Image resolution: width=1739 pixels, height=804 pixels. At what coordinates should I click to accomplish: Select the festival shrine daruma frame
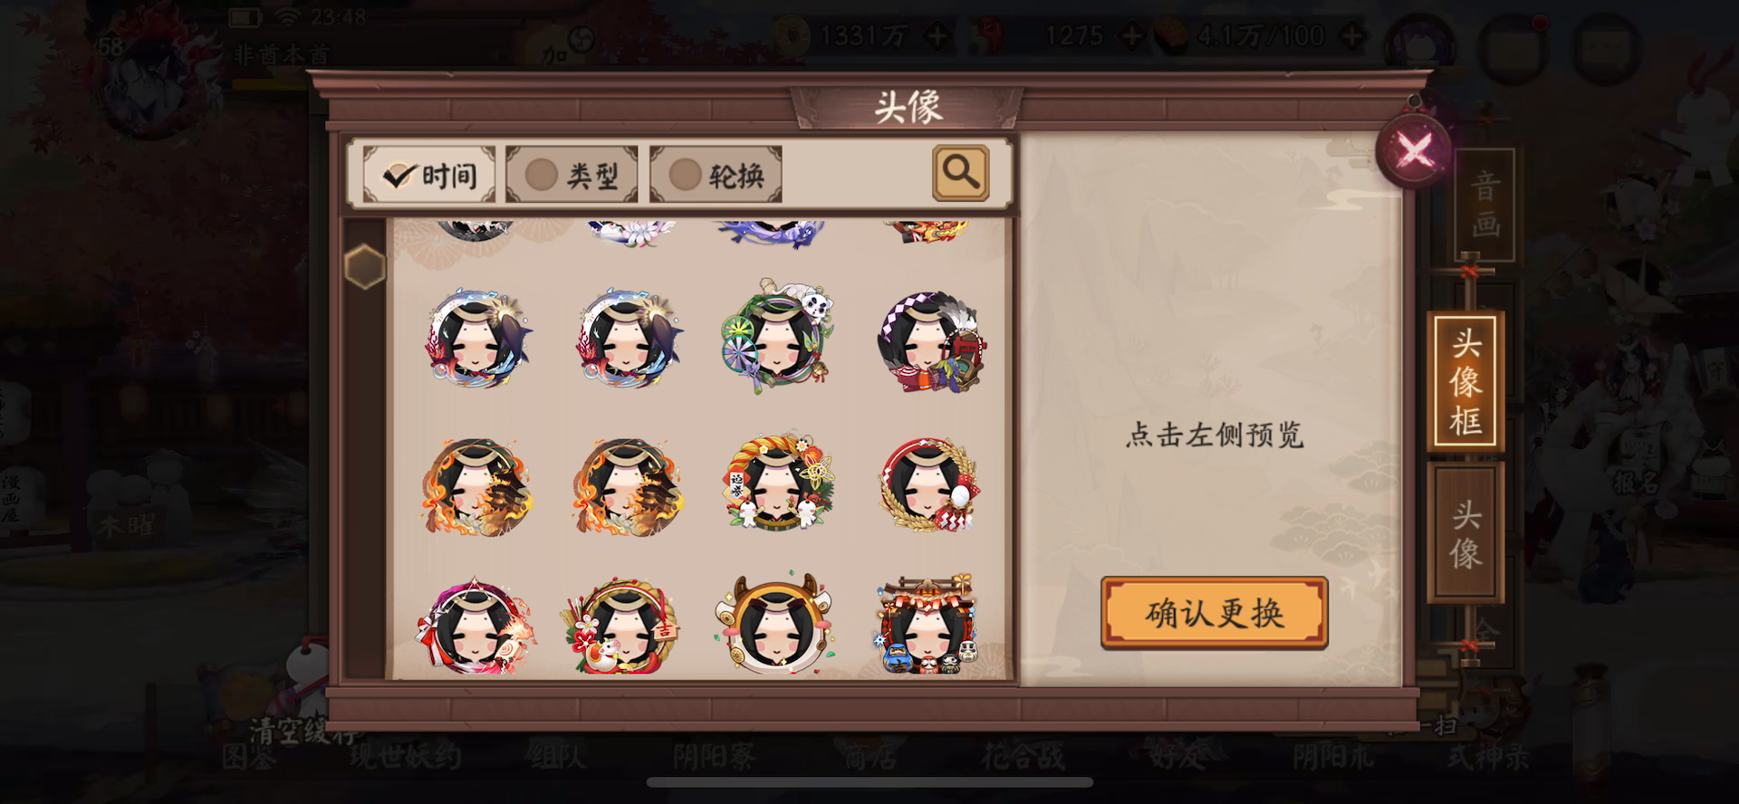coord(927,625)
